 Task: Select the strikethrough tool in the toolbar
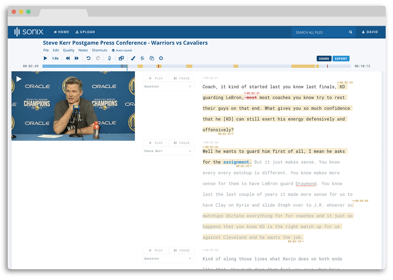pyautogui.click(x=142, y=58)
